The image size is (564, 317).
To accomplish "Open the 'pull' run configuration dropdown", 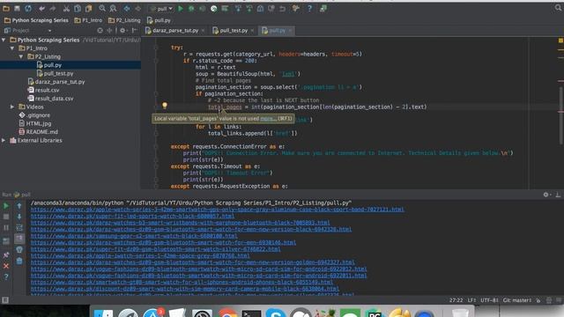I will (x=161, y=9).
